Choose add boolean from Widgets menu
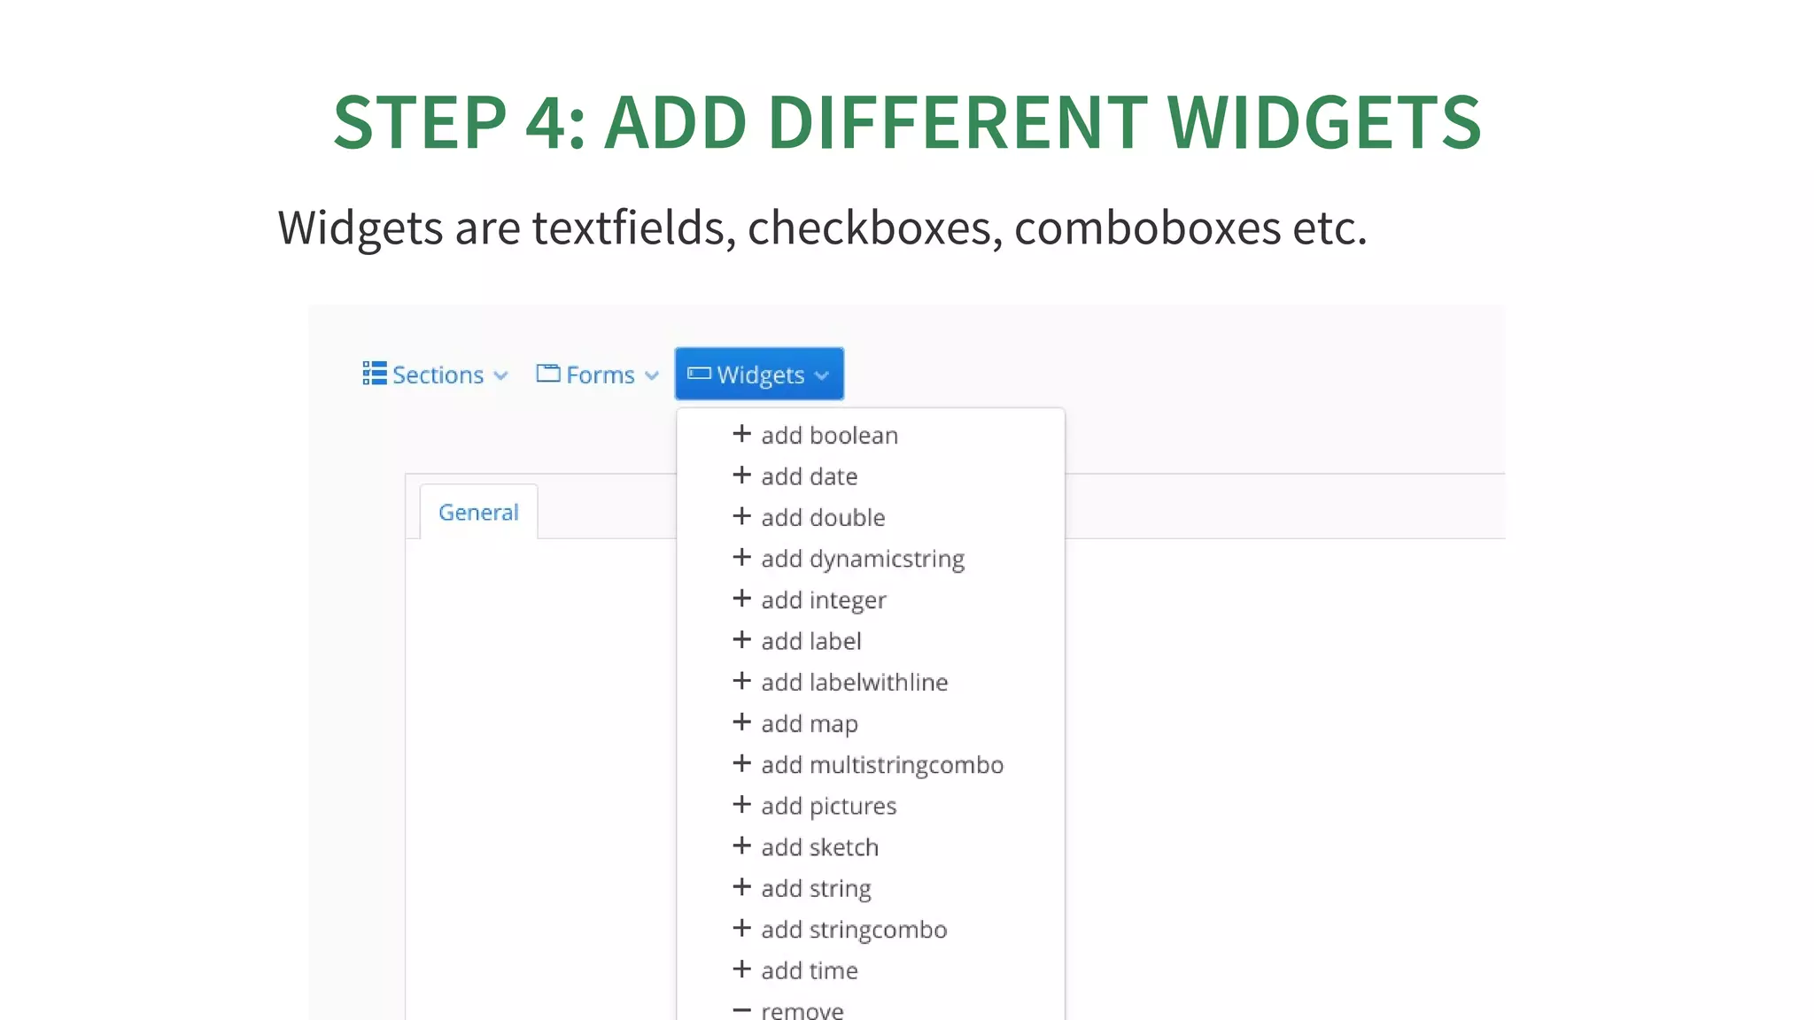The height and width of the screenshot is (1020, 1814). tap(870, 435)
